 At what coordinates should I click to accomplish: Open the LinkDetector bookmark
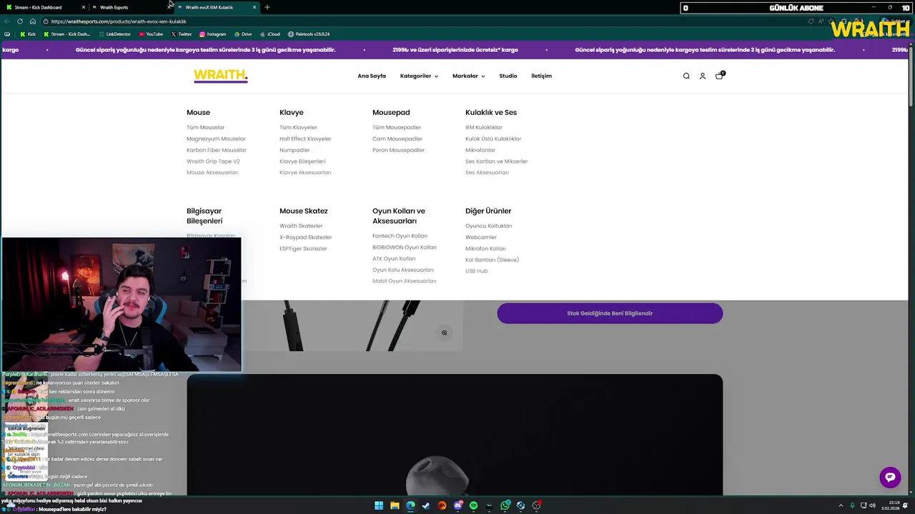[114, 34]
